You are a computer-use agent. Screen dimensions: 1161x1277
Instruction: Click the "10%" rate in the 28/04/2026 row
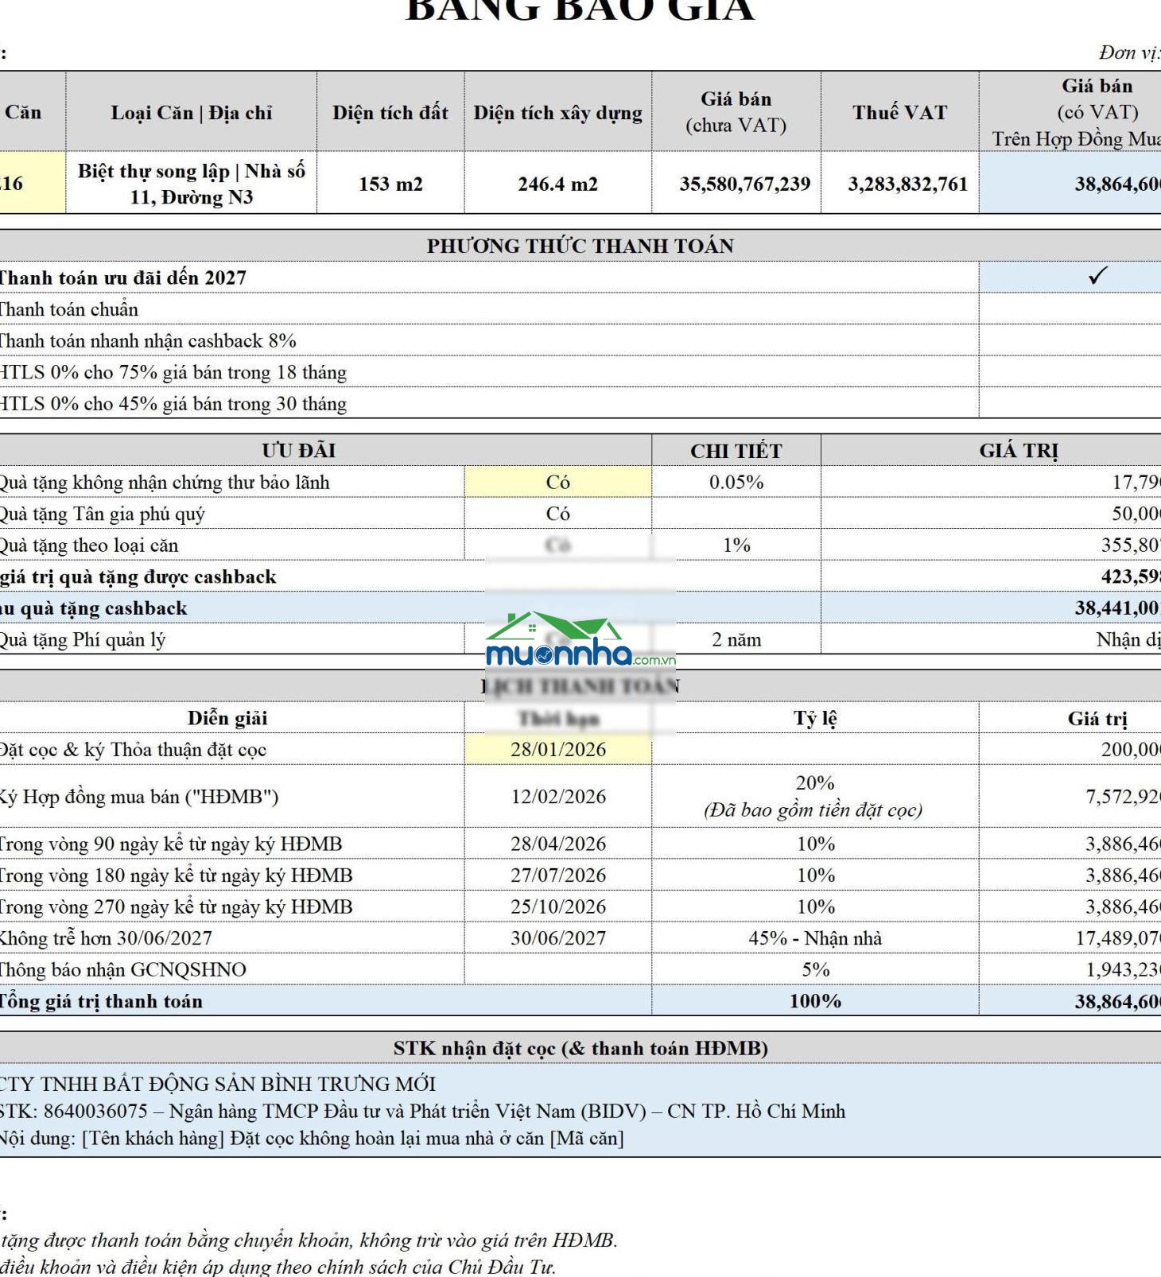click(816, 844)
